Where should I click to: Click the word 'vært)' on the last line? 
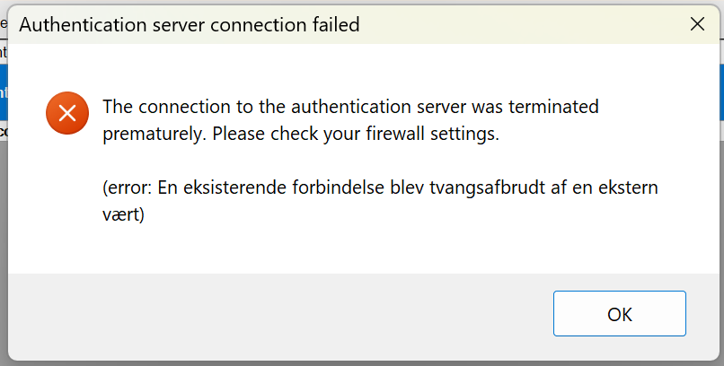(x=124, y=216)
